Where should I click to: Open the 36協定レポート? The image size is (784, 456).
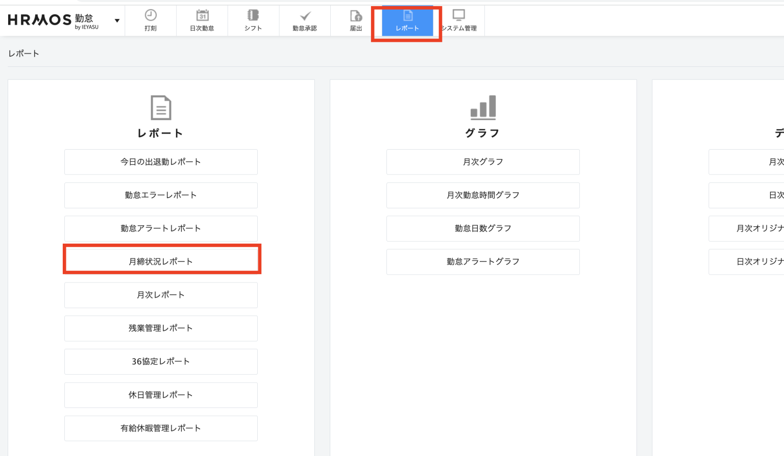(161, 362)
